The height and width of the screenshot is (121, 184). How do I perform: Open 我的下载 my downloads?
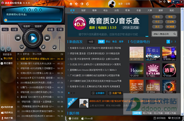(7, 118)
